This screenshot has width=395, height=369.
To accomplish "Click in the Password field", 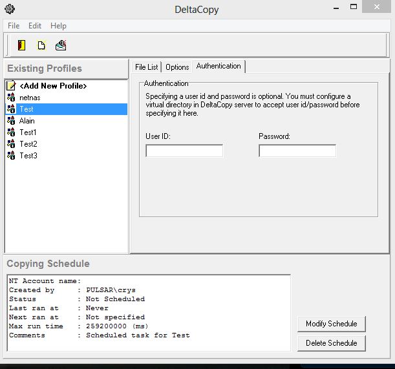I will (x=297, y=151).
